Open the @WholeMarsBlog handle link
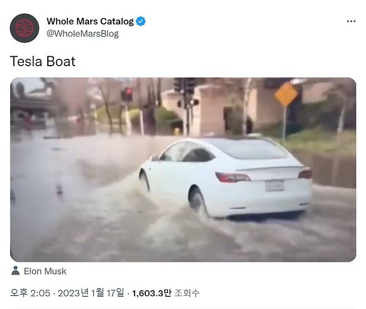This screenshot has height=309, width=366. tap(83, 33)
